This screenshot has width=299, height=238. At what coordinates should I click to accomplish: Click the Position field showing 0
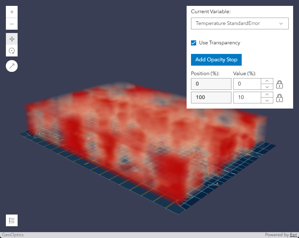[211, 84]
